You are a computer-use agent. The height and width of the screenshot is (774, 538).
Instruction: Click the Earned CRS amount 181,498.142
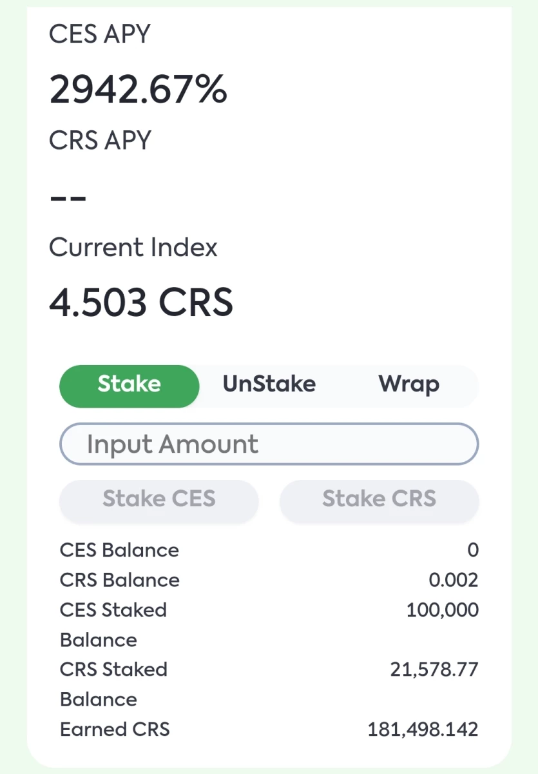coord(423,729)
